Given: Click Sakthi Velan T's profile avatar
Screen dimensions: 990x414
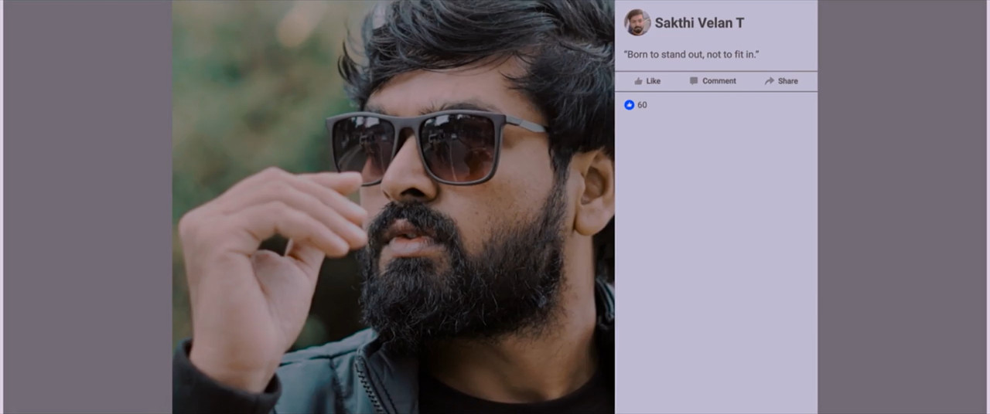Looking at the screenshot, I should point(637,22).
